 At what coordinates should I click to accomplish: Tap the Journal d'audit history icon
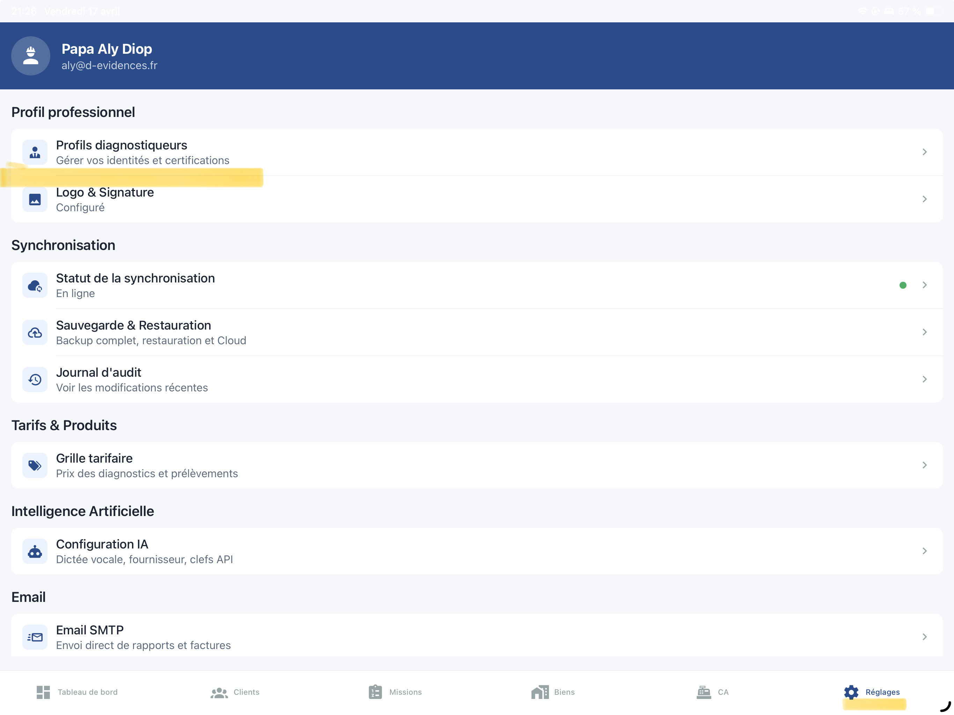pos(35,379)
